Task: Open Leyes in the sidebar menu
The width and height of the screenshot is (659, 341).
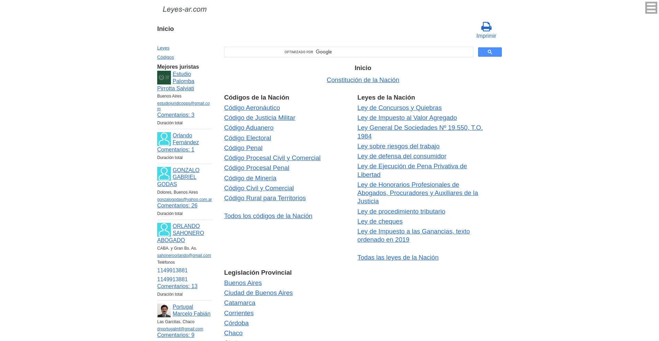Action: [163, 48]
